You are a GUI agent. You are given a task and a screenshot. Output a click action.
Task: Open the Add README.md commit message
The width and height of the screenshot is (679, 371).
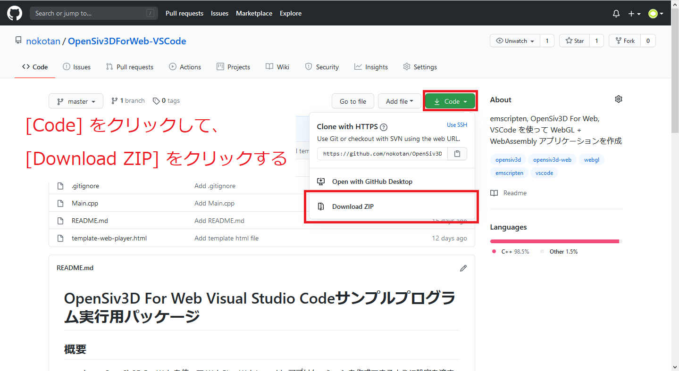click(219, 221)
